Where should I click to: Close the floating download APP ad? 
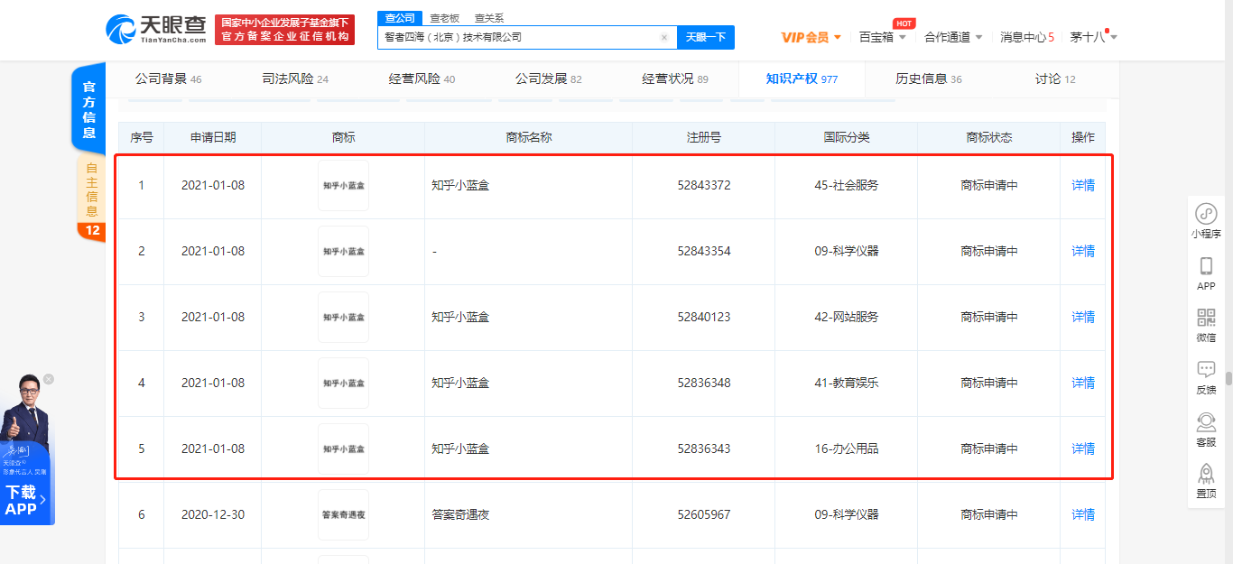[49, 379]
